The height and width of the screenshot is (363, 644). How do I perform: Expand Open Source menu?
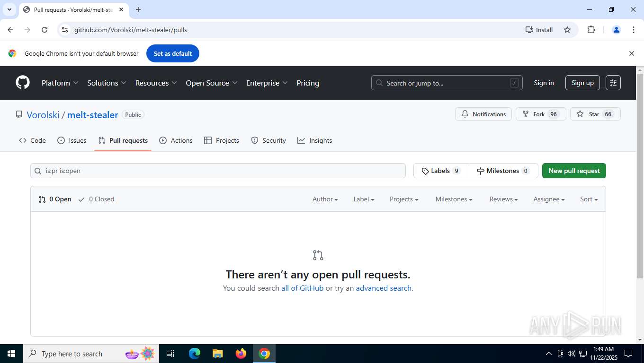point(211,83)
